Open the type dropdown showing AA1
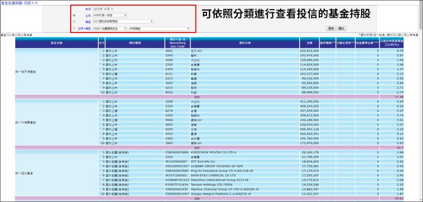The height and width of the screenshot is (202, 423). pos(123,21)
